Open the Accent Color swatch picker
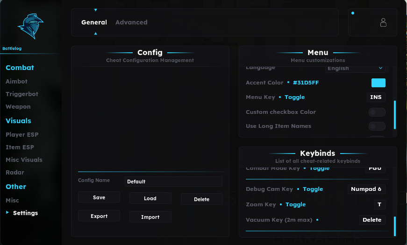The height and width of the screenshot is (245, 407). click(x=378, y=83)
